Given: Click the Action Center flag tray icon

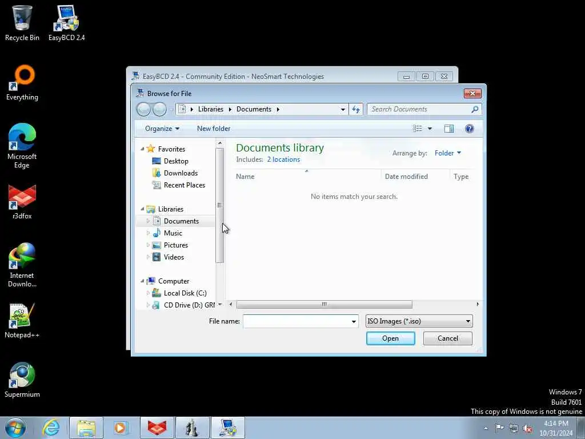Looking at the screenshot, I should [499, 428].
